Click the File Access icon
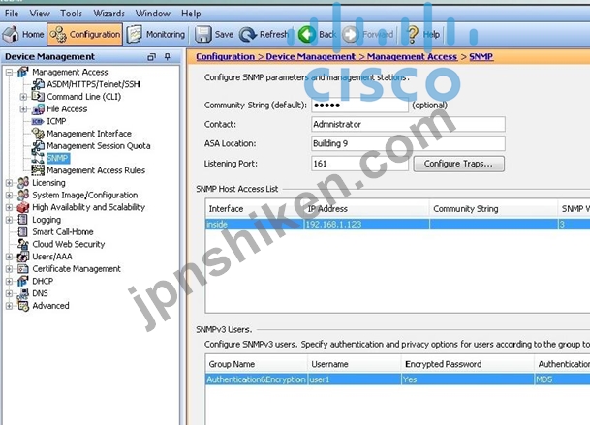The height and width of the screenshot is (425, 590). click(x=38, y=109)
